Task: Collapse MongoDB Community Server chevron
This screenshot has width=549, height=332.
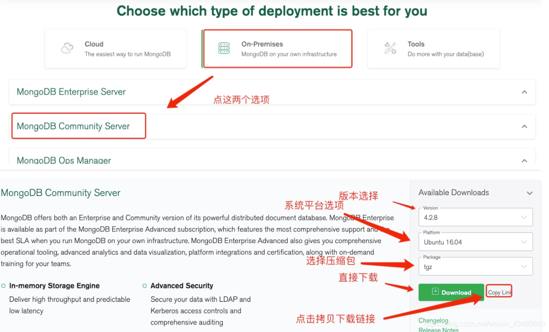Action: (525, 126)
